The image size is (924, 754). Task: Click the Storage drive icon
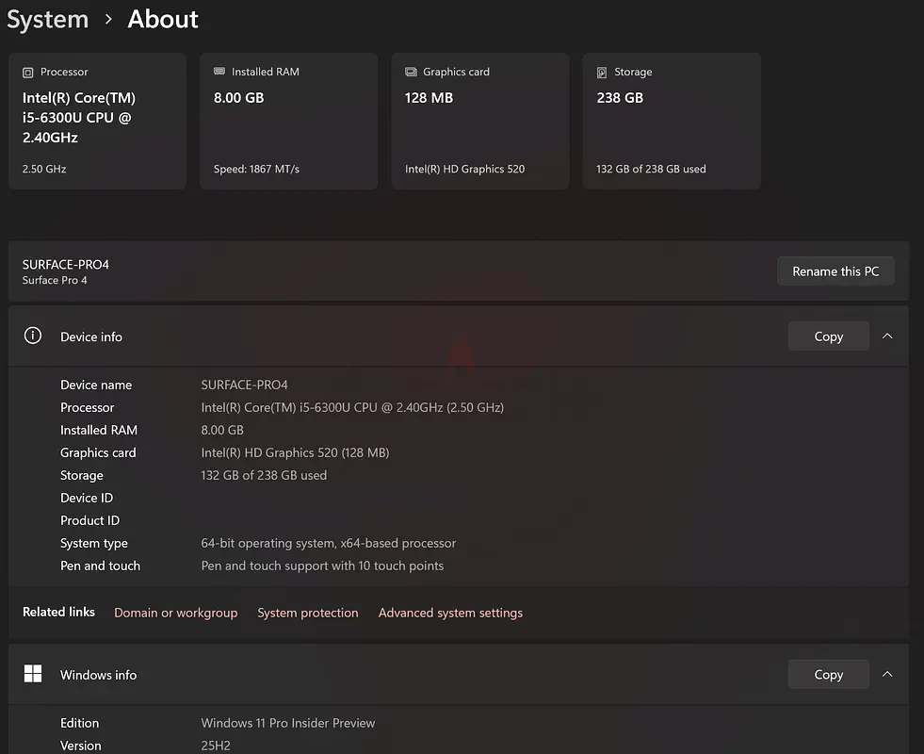coord(602,73)
